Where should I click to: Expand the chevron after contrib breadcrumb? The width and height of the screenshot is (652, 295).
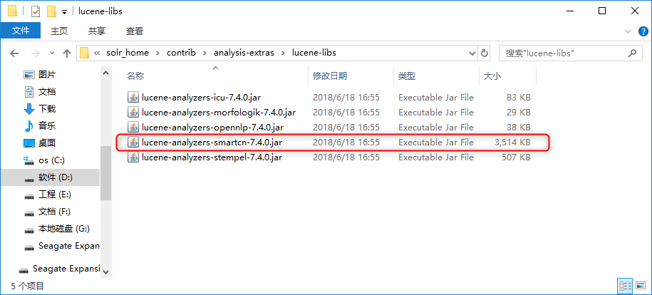pos(205,53)
